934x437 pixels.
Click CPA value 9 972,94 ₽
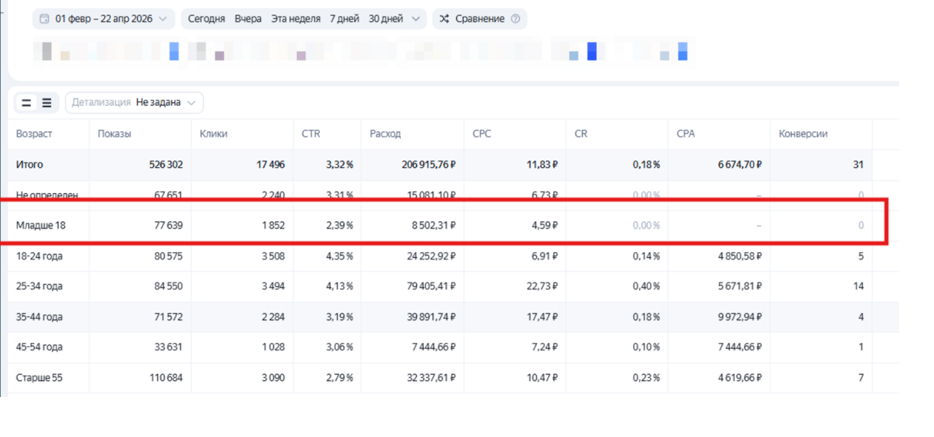(739, 316)
